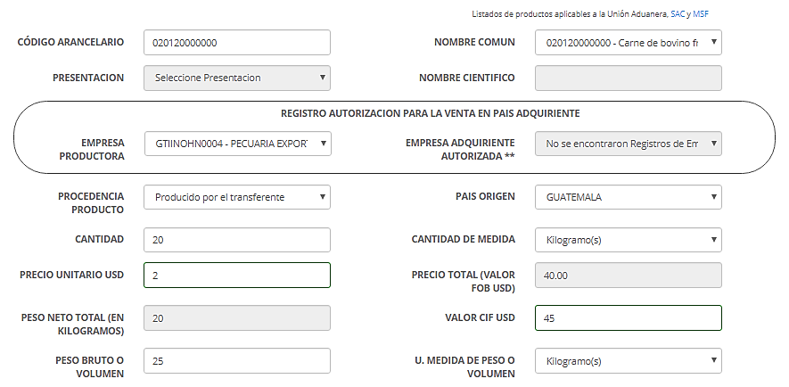Click the Peso Neto Total field

pyautogui.click(x=237, y=318)
